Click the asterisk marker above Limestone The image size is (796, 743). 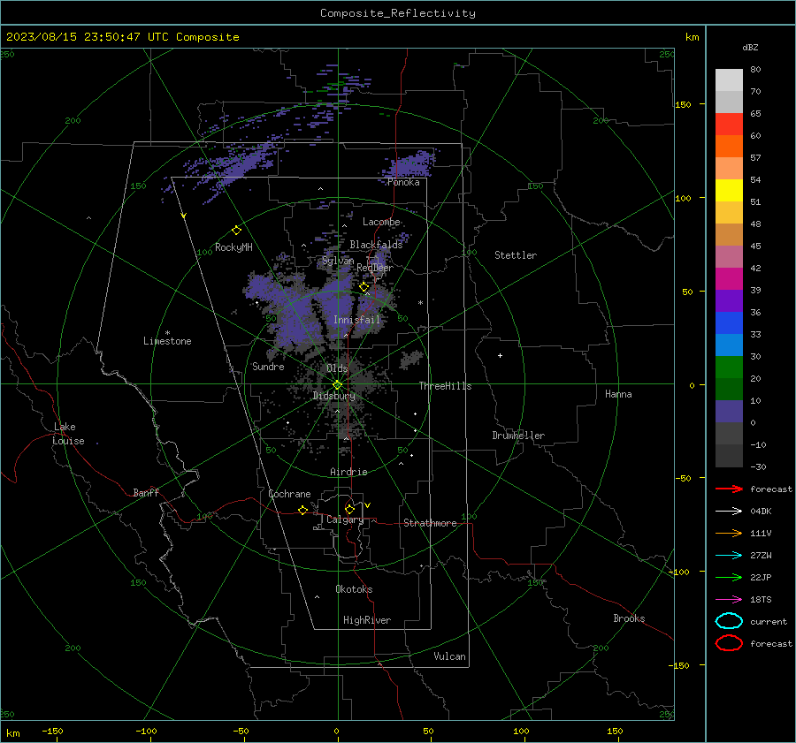coord(167,333)
